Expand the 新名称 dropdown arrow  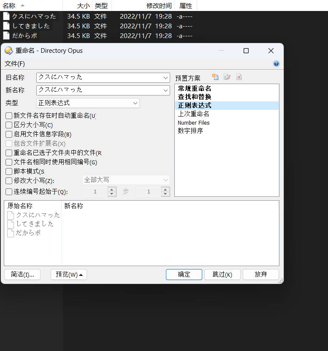(165, 90)
